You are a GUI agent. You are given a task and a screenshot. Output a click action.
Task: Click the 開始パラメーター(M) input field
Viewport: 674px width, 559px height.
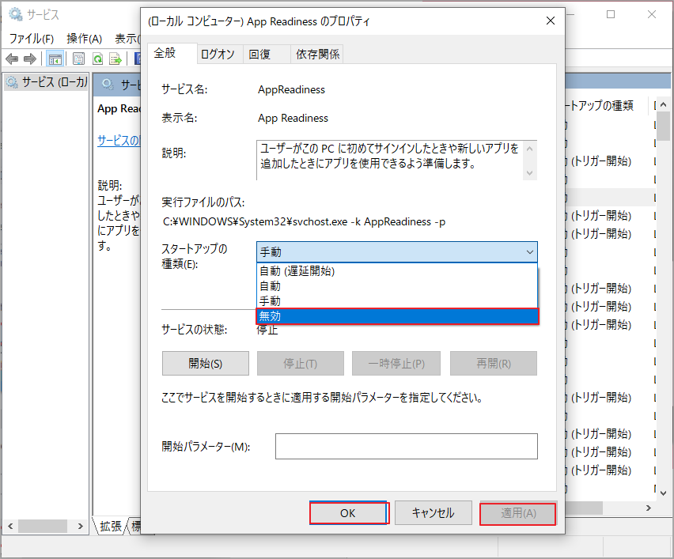click(406, 446)
